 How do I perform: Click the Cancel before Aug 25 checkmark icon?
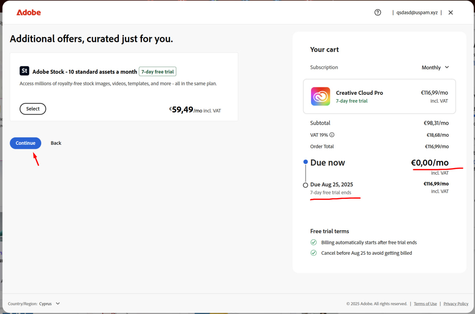tap(314, 253)
